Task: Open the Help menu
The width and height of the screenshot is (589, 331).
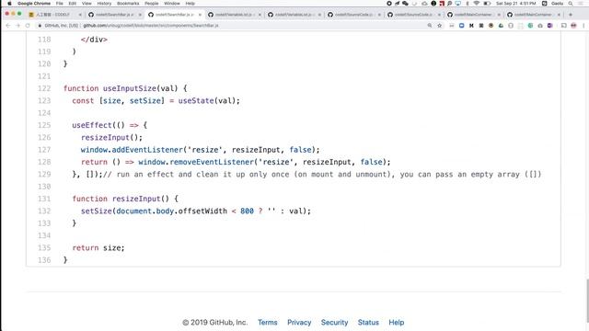Action: click(191, 4)
